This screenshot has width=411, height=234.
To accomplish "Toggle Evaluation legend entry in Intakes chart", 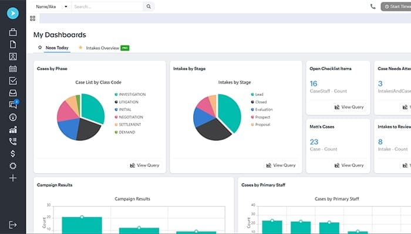I will point(262,109).
